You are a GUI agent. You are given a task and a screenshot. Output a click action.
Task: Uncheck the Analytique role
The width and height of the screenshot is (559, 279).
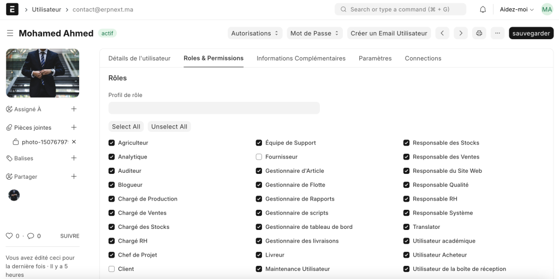(x=111, y=157)
